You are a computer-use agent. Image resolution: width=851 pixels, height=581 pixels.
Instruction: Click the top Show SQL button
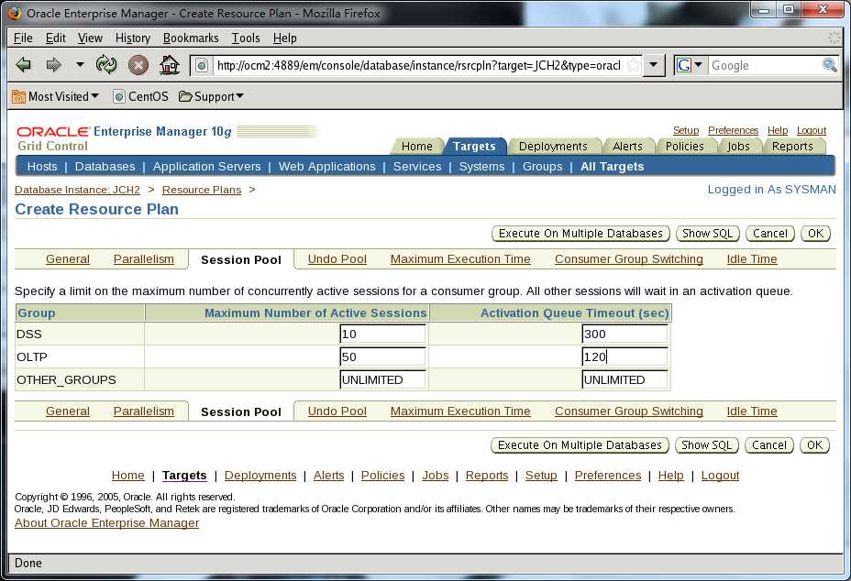pyautogui.click(x=707, y=234)
